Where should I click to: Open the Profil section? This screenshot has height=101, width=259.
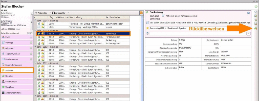pos(17,37)
